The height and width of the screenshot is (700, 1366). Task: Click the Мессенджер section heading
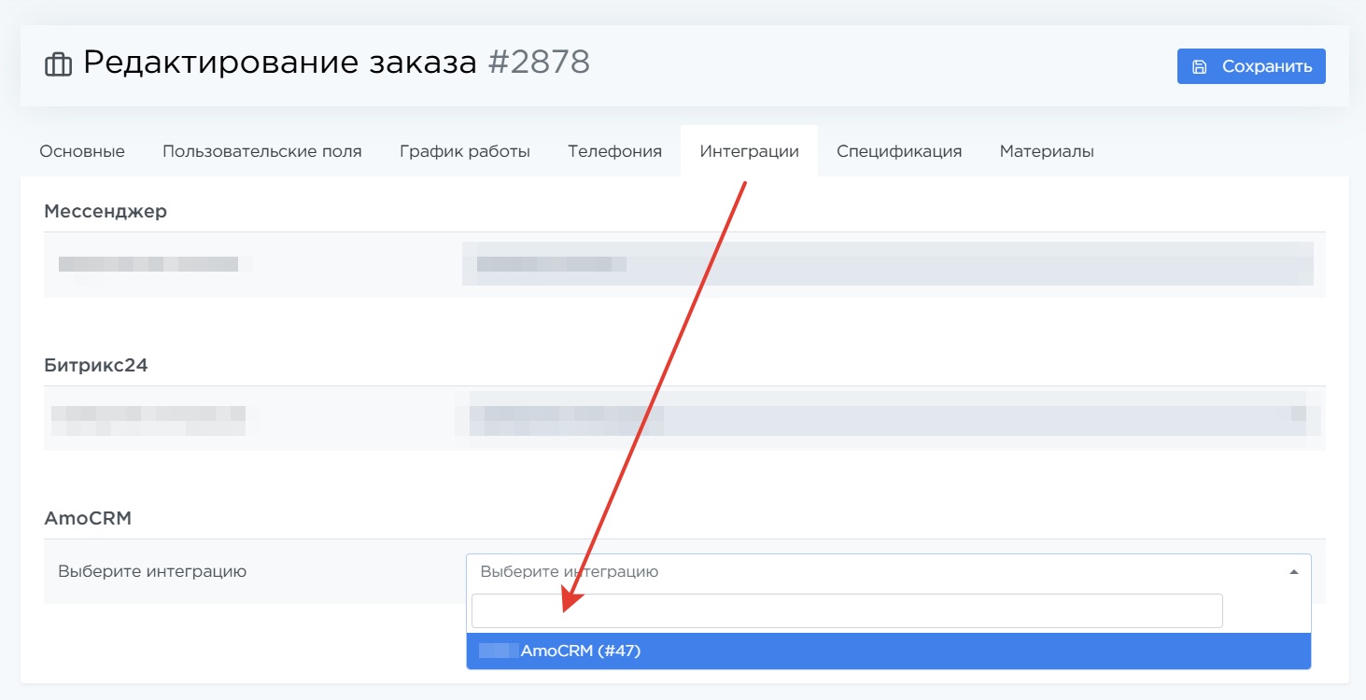pos(106,211)
